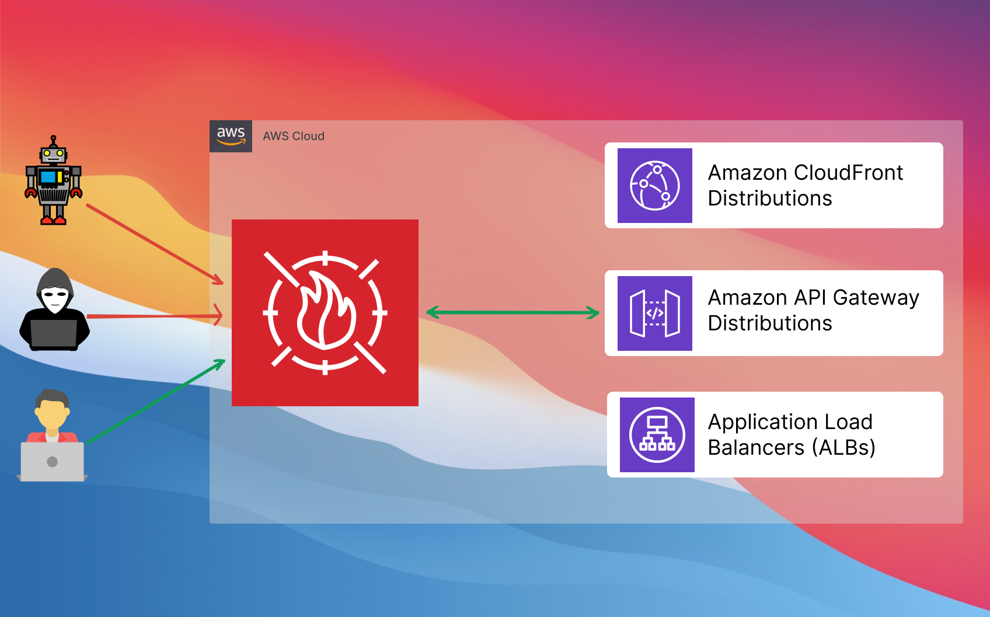Select the legitimate user with laptop icon
Viewport: 990px width, 617px height.
53,435
